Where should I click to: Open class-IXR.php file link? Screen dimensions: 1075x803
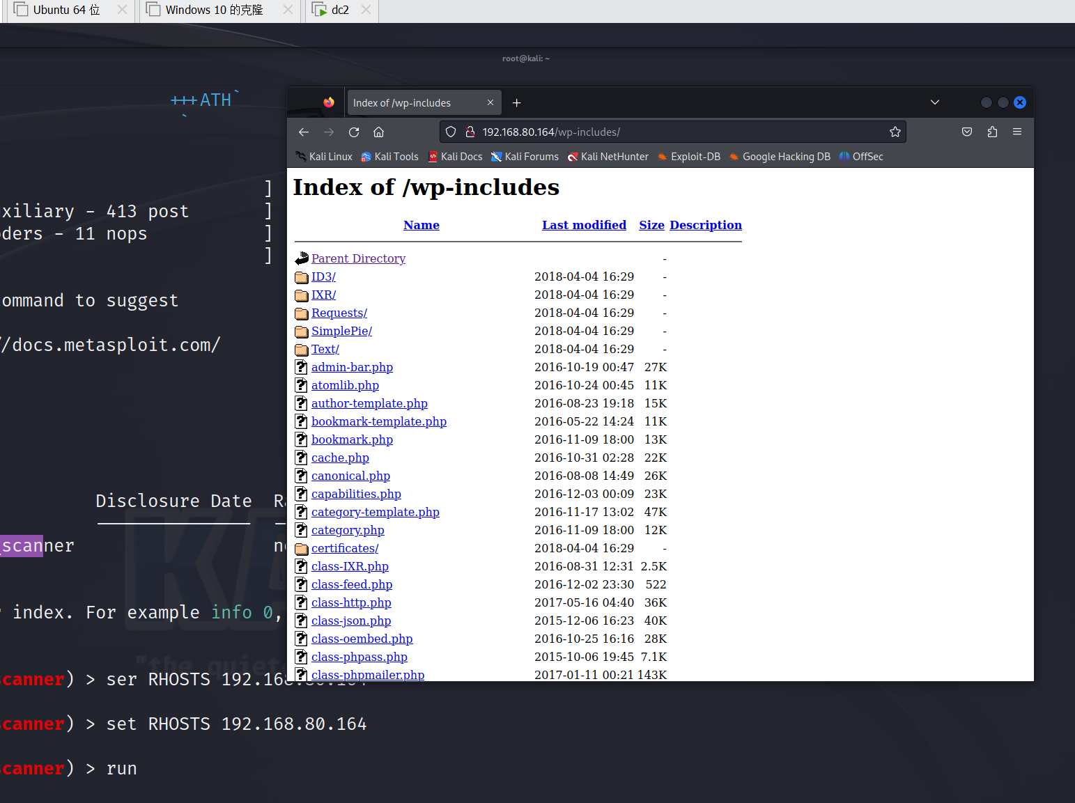coord(350,566)
